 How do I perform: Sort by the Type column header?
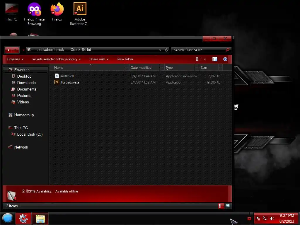pos(180,68)
